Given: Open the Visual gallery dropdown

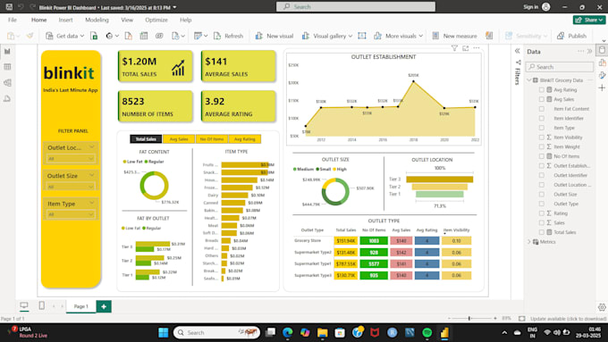Looking at the screenshot, I should [327, 36].
